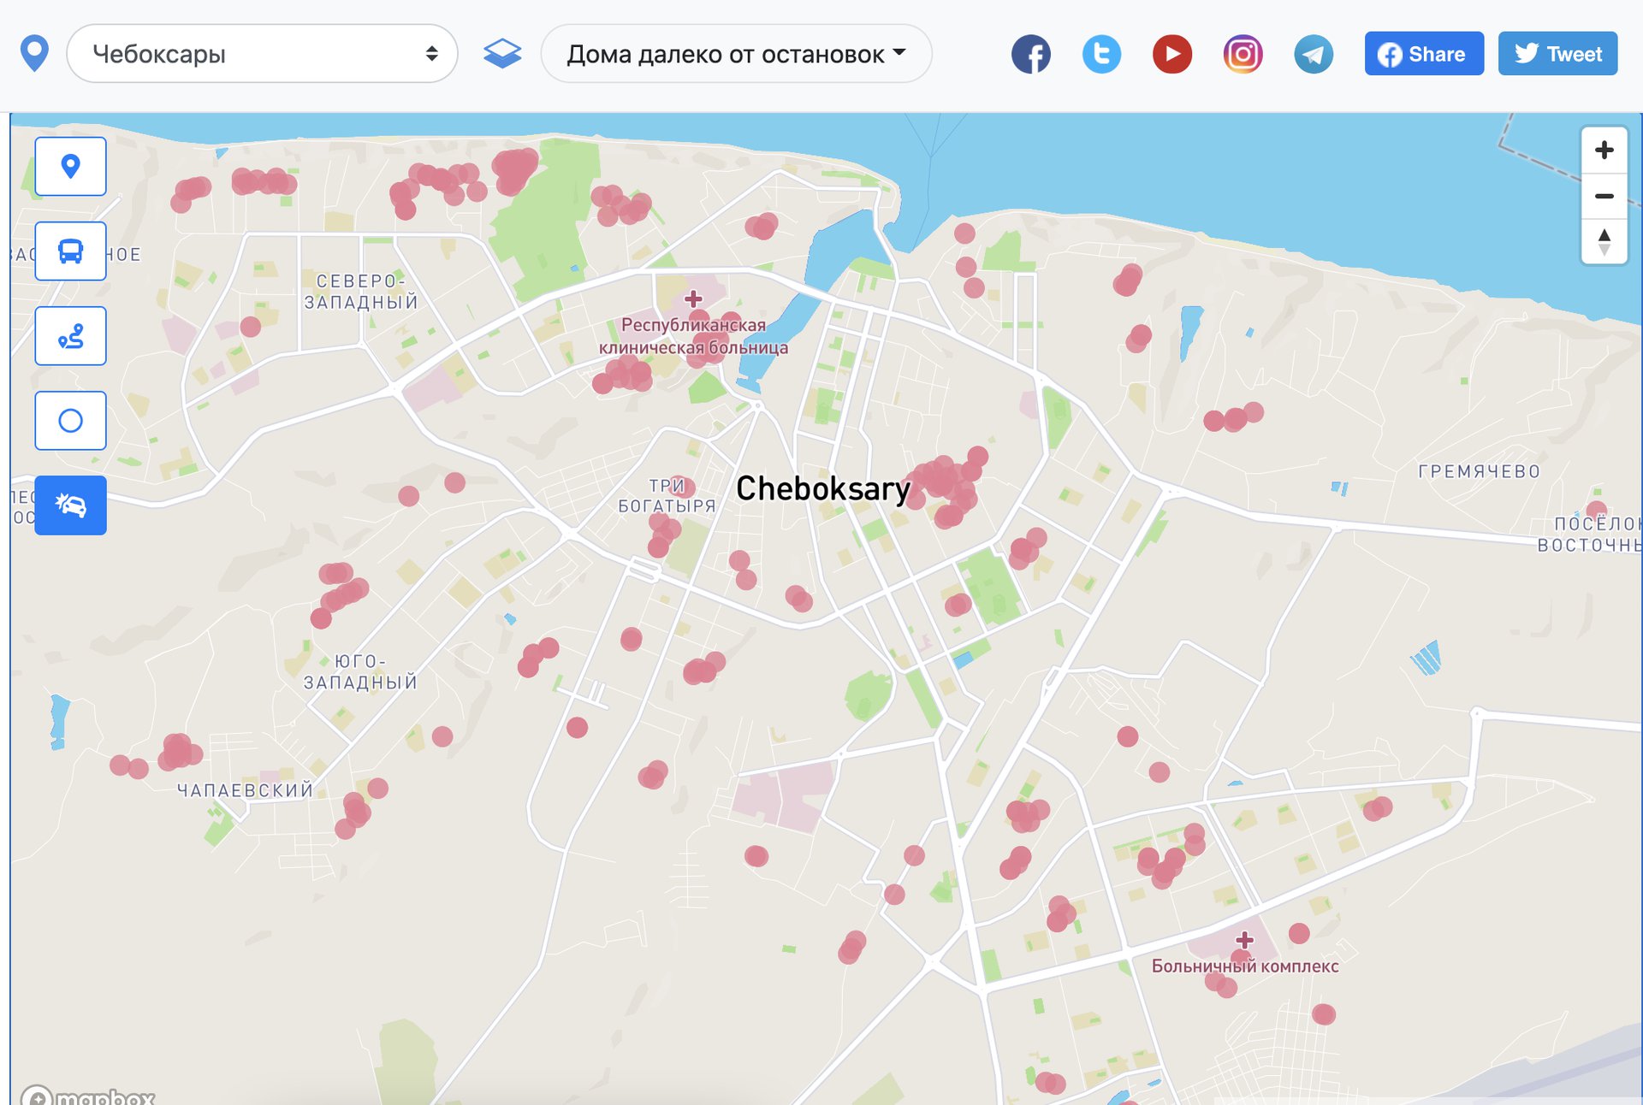Zoom in the map with plus
This screenshot has width=1643, height=1105.
coord(1604,151)
